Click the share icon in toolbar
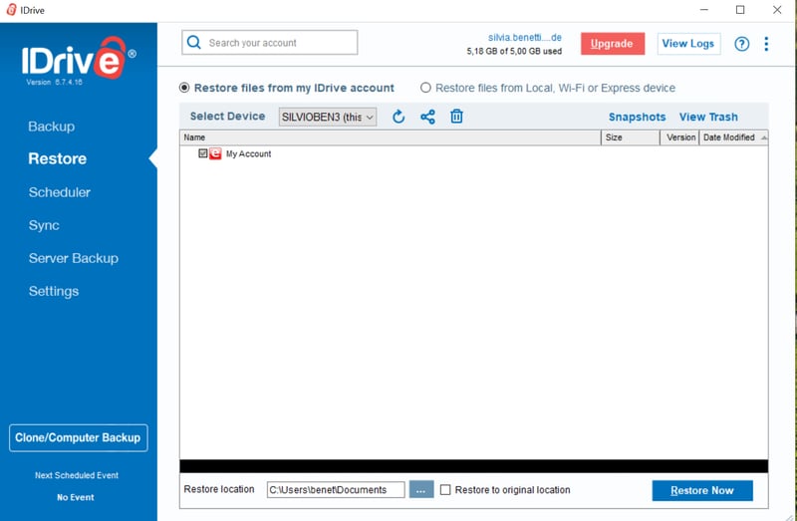 click(x=427, y=117)
